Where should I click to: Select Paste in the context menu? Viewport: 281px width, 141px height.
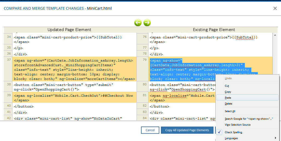[x=228, y=98]
